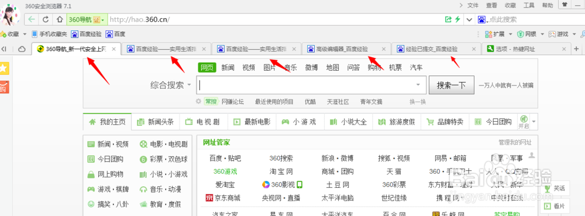585x216 pixels.
Task: Click the 手机收藏夹 bookmark
Action: pyautogui.click(x=50, y=34)
